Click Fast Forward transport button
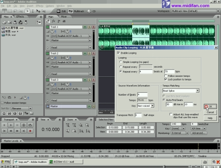This screenshot has height=168, width=221. tap(17, 131)
